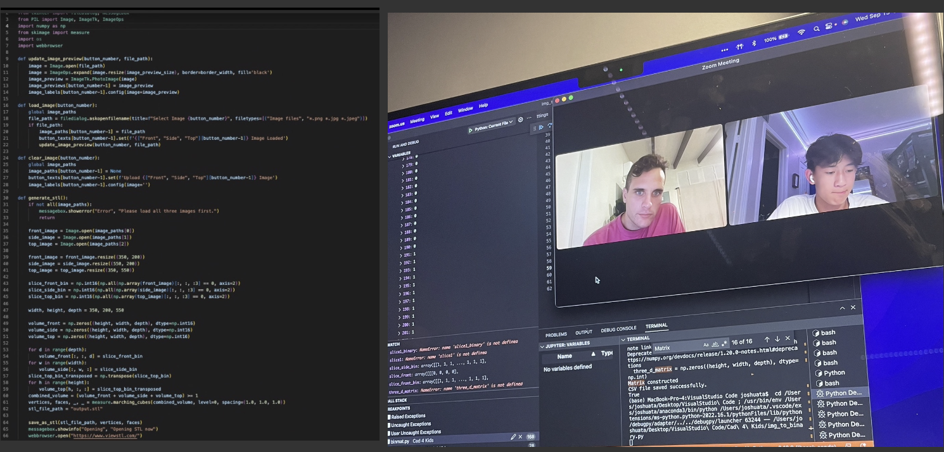Click the Start Debugging green play icon

point(471,130)
